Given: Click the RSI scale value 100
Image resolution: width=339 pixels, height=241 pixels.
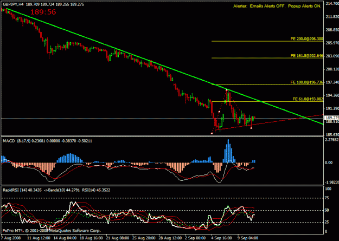Looking at the screenshot, I should point(328,189).
